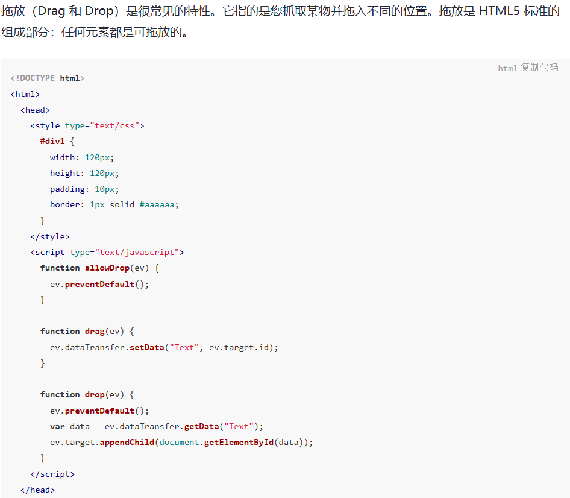The image size is (570, 498).
Task: Click the function drag(ev) line
Action: point(87,332)
